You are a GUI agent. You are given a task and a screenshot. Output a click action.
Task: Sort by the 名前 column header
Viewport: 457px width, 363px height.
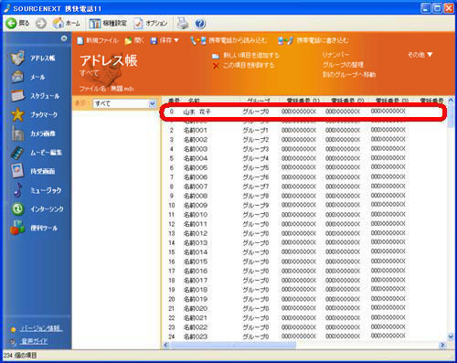pyautogui.click(x=194, y=101)
